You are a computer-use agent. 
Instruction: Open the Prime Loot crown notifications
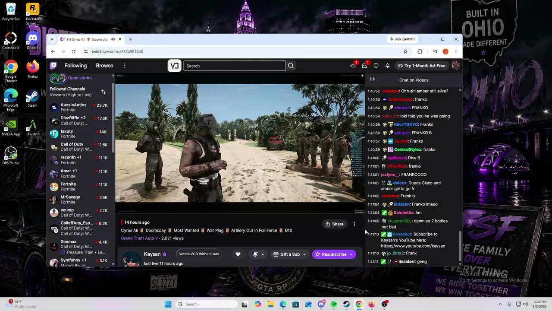point(353,66)
